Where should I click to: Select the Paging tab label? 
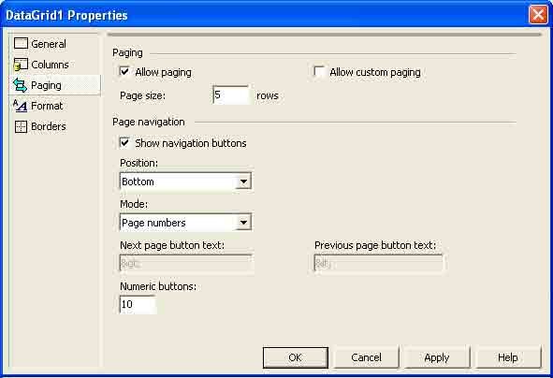pos(46,86)
